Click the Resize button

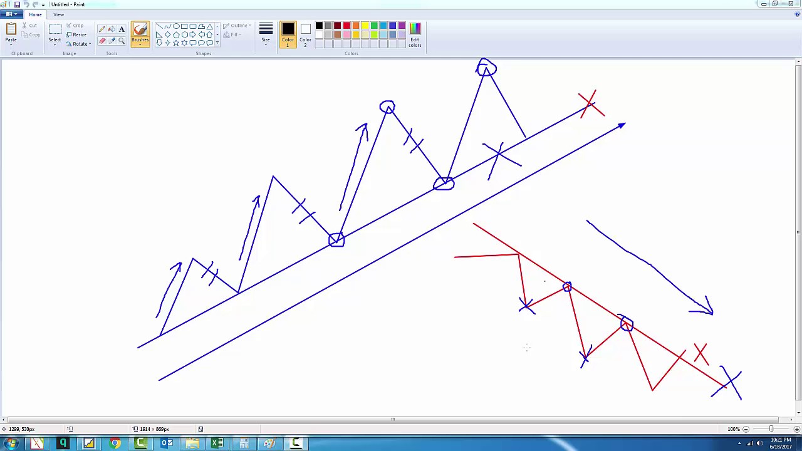[76, 34]
